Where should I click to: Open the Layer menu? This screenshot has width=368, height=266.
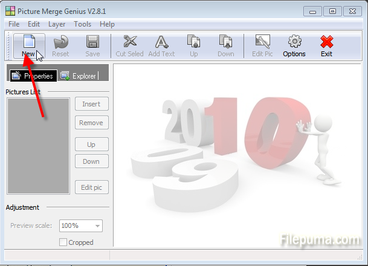pyautogui.click(x=57, y=24)
